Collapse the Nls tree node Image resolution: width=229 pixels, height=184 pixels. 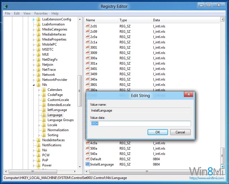tap(34, 85)
